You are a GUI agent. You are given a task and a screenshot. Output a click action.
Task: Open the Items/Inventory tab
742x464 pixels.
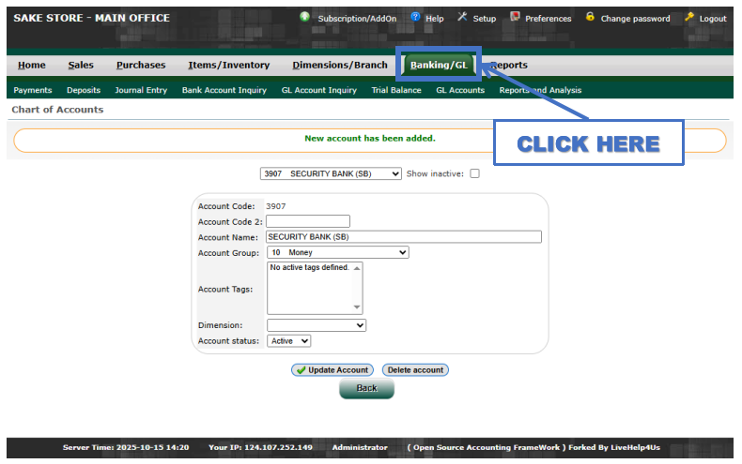pyautogui.click(x=228, y=65)
